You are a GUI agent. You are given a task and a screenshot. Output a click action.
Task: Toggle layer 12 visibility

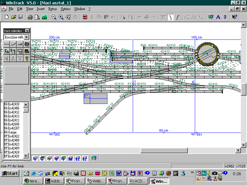click(x=85, y=158)
